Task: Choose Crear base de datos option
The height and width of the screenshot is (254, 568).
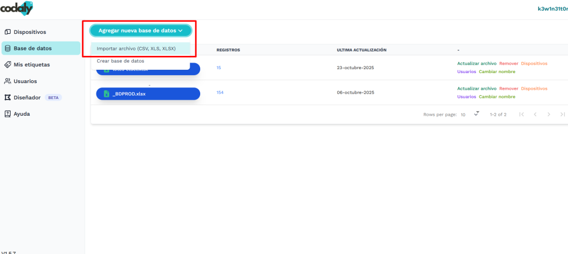Action: [x=120, y=61]
